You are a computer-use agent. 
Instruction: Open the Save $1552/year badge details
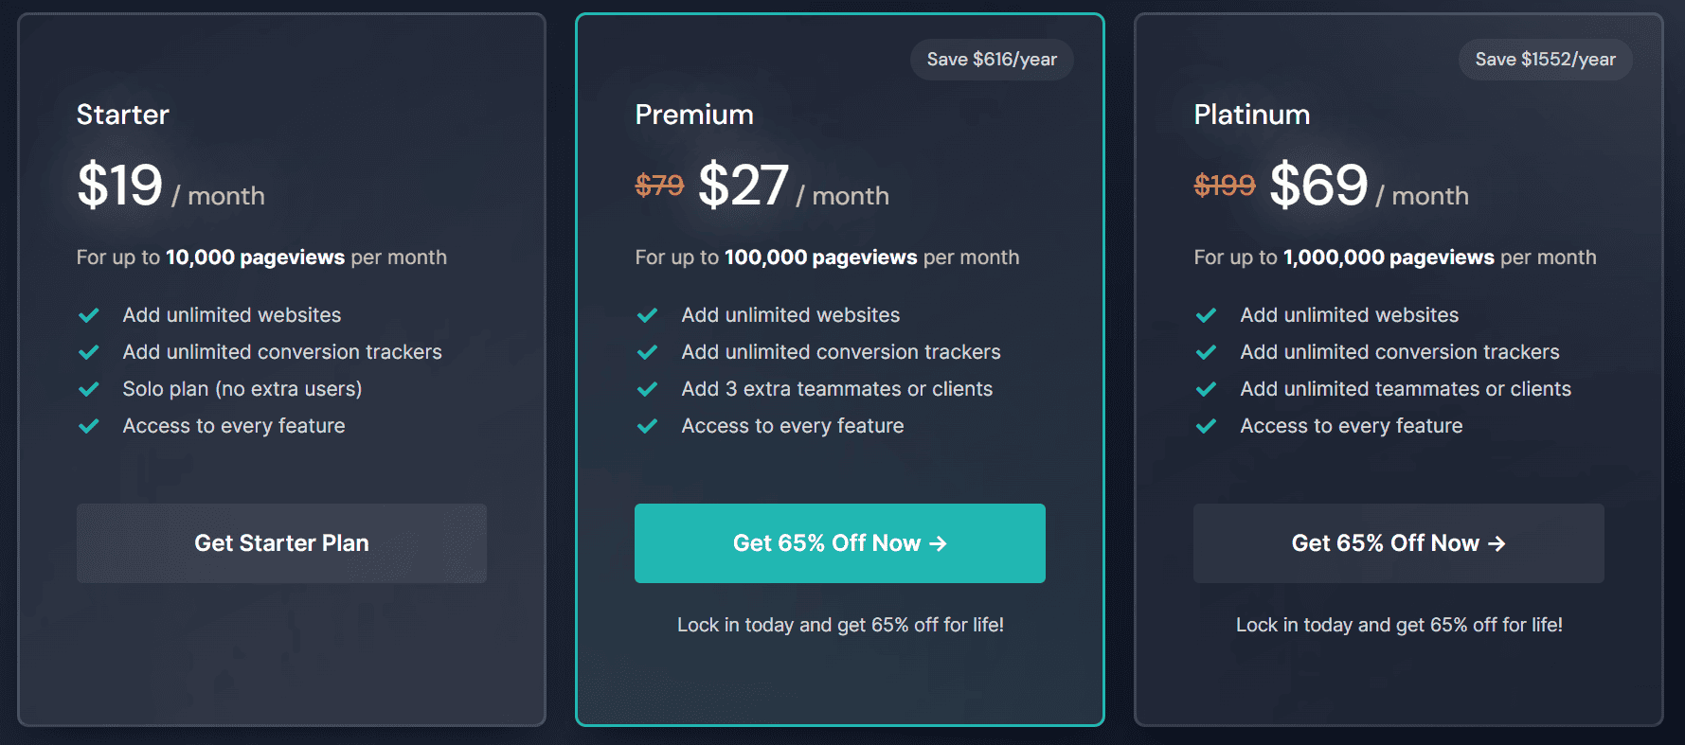[x=1545, y=59]
